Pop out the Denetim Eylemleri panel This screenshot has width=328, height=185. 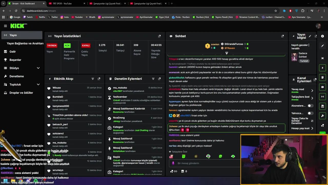(x=159, y=79)
